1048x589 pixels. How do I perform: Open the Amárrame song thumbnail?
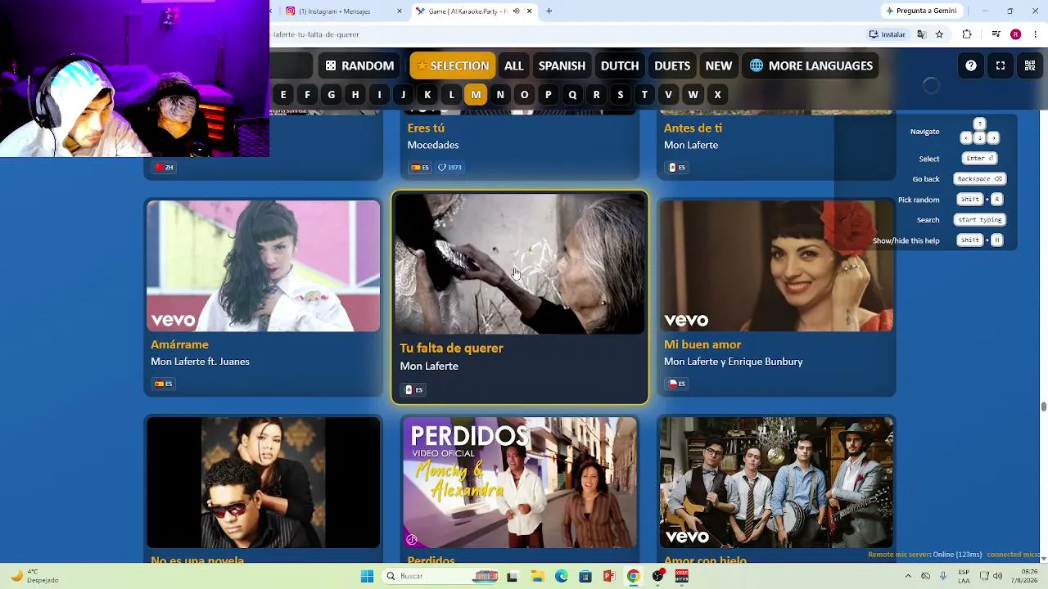(x=263, y=266)
